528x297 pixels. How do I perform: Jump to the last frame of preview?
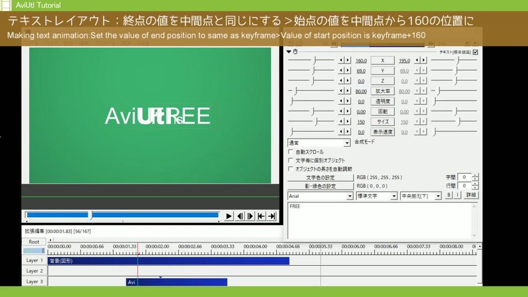click(272, 216)
